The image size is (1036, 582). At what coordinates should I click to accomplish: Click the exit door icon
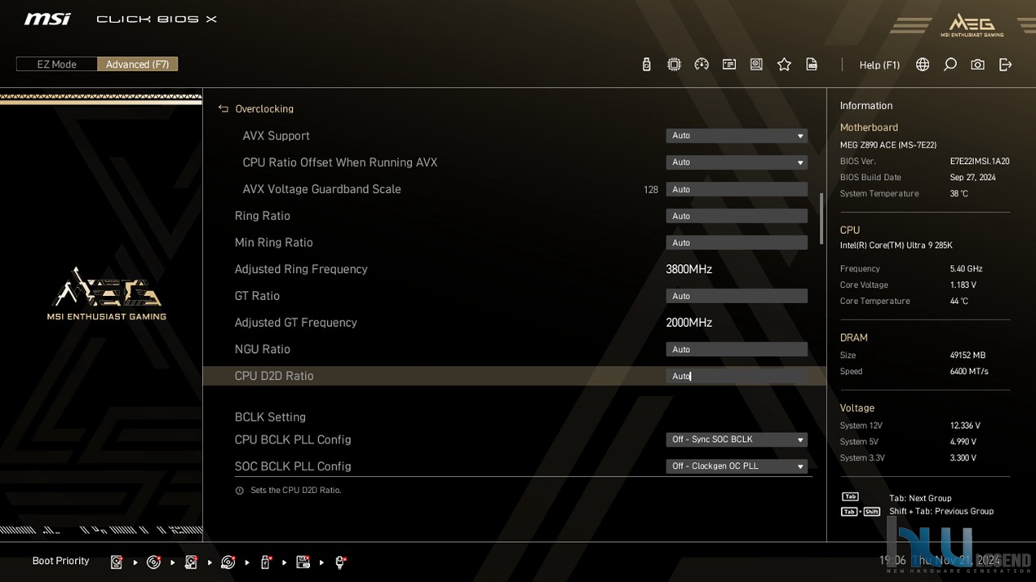(x=1005, y=64)
